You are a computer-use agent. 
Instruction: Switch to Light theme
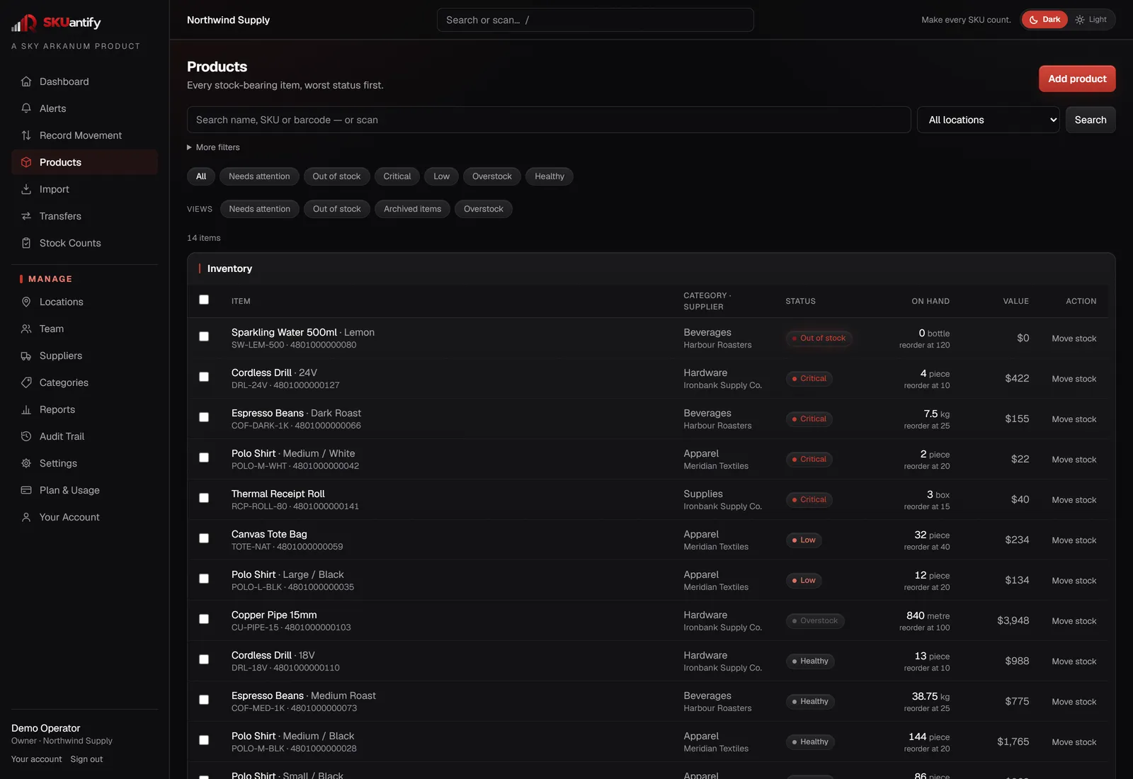point(1091,20)
